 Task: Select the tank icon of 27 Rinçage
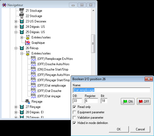tap(22, 107)
